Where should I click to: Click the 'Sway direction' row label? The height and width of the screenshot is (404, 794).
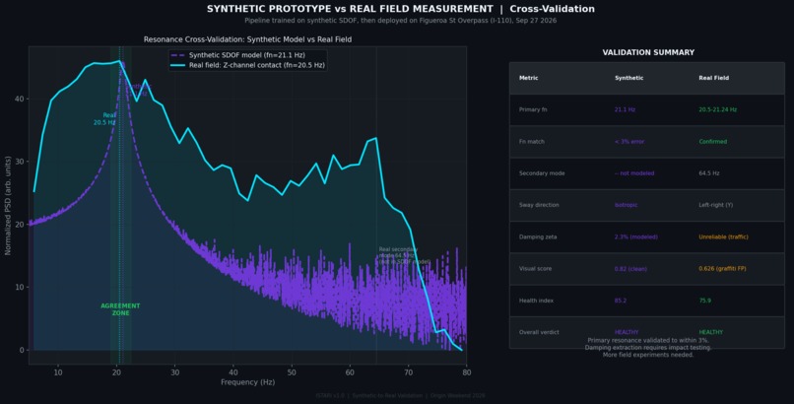539,205
